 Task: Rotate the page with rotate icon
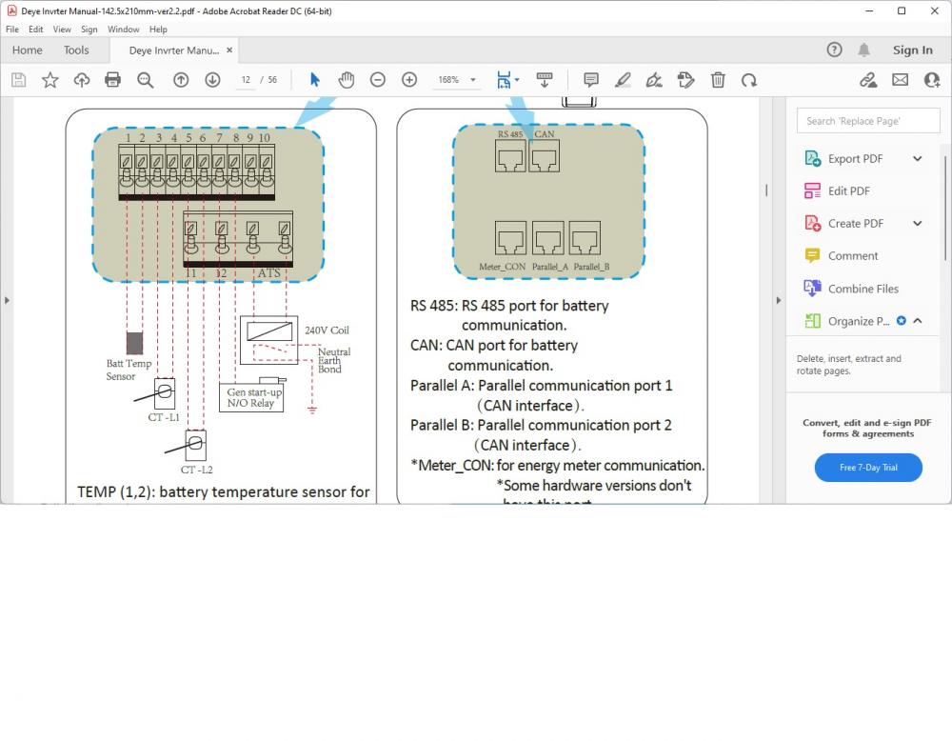click(749, 80)
